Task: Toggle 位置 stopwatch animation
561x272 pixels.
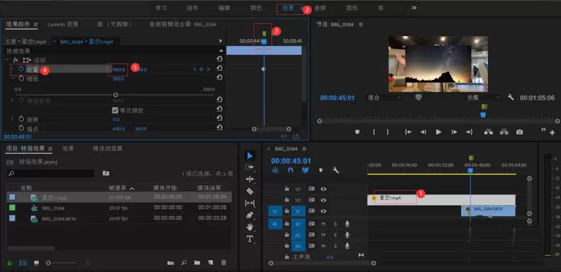Action: tap(21, 69)
